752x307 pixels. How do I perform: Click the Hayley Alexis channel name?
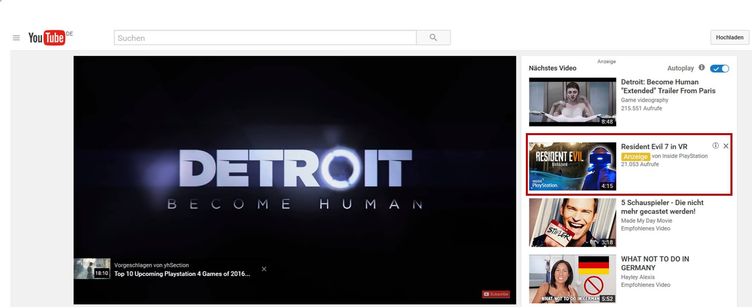pyautogui.click(x=637, y=277)
